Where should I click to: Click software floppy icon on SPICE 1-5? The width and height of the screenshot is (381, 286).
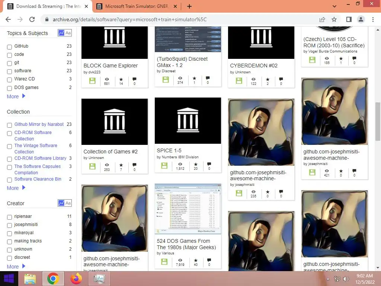coord(164,166)
